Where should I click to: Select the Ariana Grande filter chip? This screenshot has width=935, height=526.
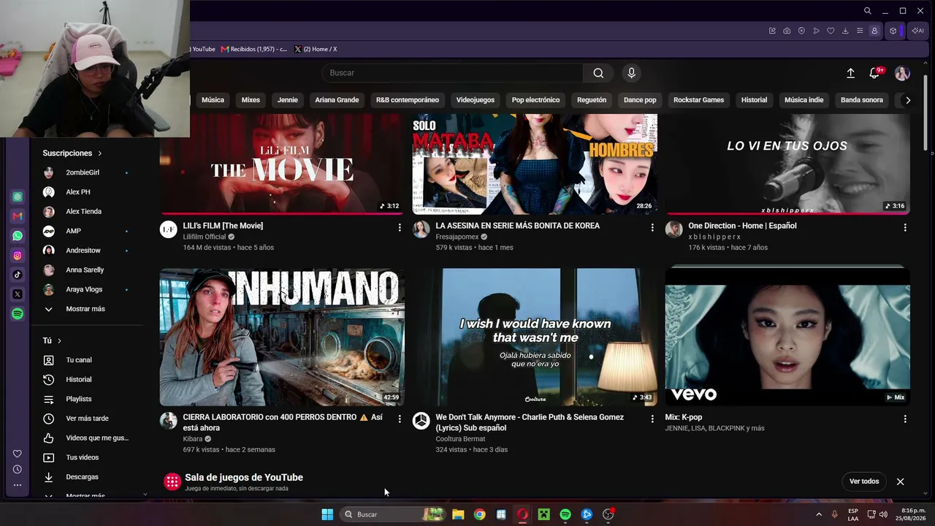click(337, 100)
